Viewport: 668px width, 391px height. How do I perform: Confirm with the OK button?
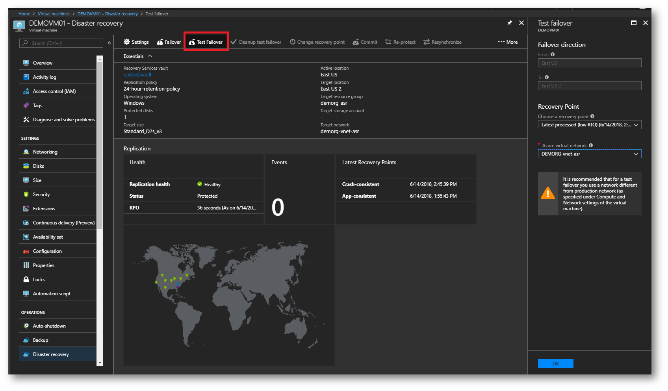click(x=555, y=363)
